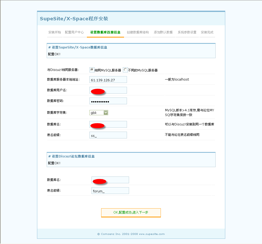Focus the 数据库密码 password field

point(108,101)
